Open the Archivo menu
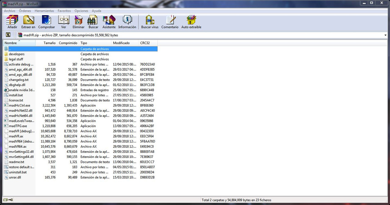The width and height of the screenshot is (390, 205). point(9,11)
